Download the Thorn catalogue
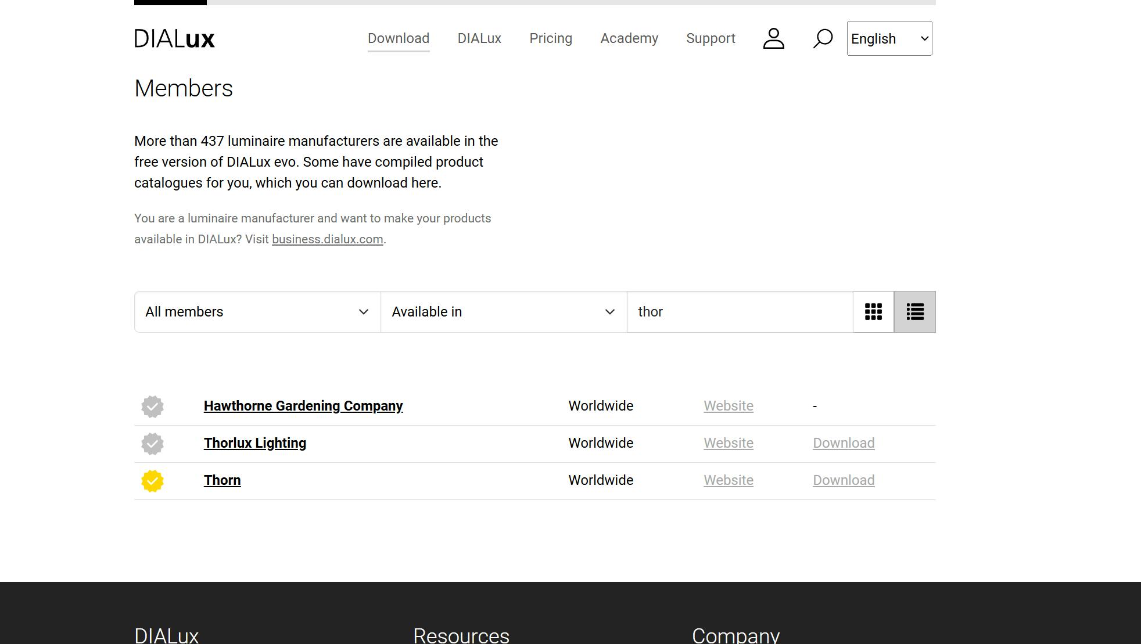Screen dimensions: 1141x644 pyautogui.click(x=843, y=480)
